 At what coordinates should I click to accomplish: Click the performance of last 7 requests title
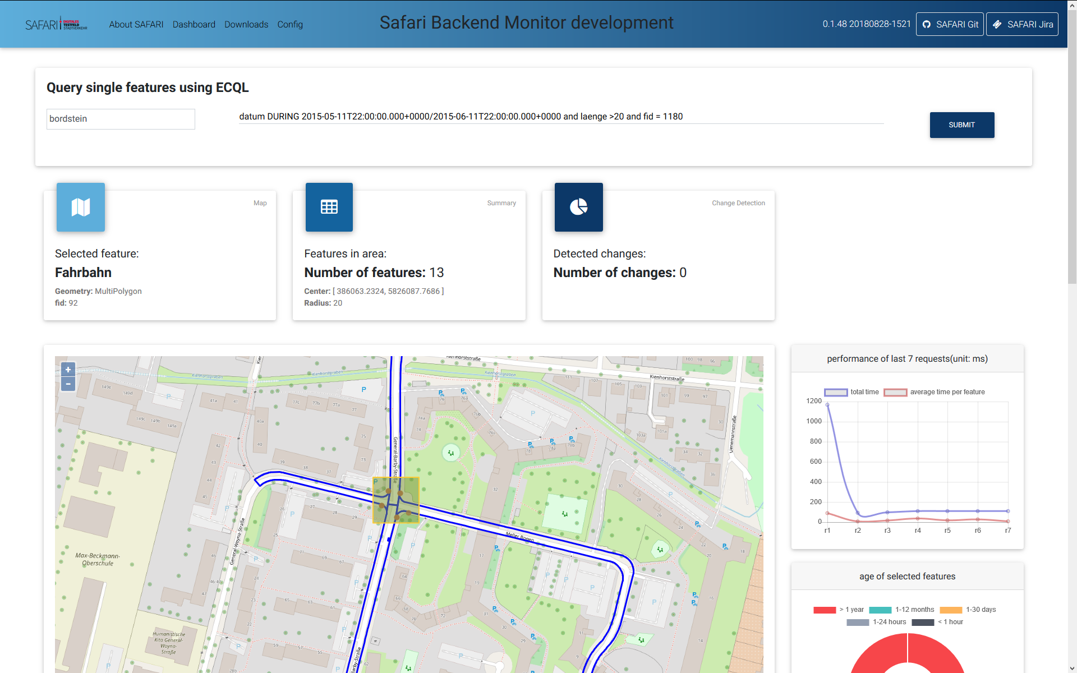pyautogui.click(x=907, y=359)
